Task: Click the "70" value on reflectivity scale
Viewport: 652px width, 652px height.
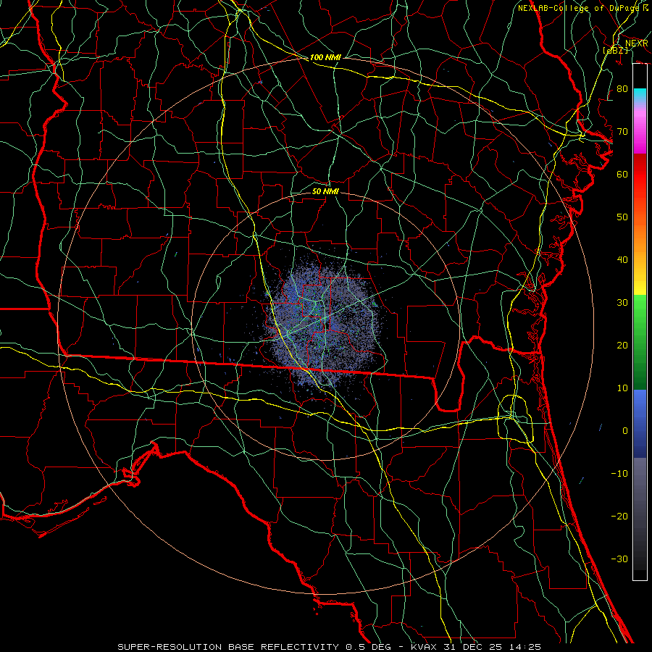Action: [622, 131]
